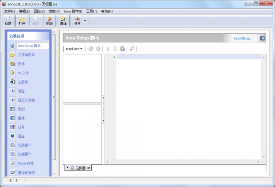Click the copy icon in the editor toolbar

(115, 49)
